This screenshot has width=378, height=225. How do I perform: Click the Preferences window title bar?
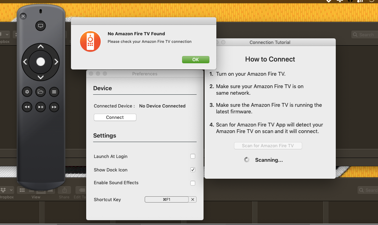click(x=145, y=74)
